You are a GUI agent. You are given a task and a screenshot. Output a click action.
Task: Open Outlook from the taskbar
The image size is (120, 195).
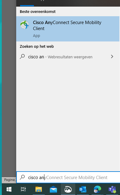click(x=83, y=189)
